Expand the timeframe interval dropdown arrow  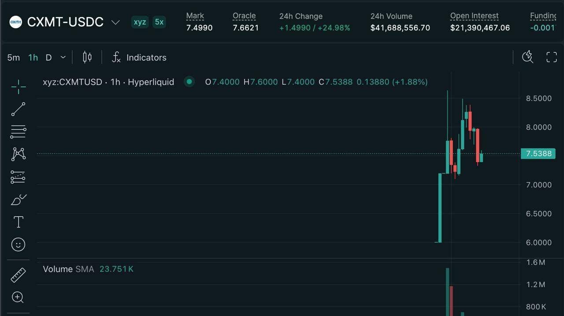(63, 57)
